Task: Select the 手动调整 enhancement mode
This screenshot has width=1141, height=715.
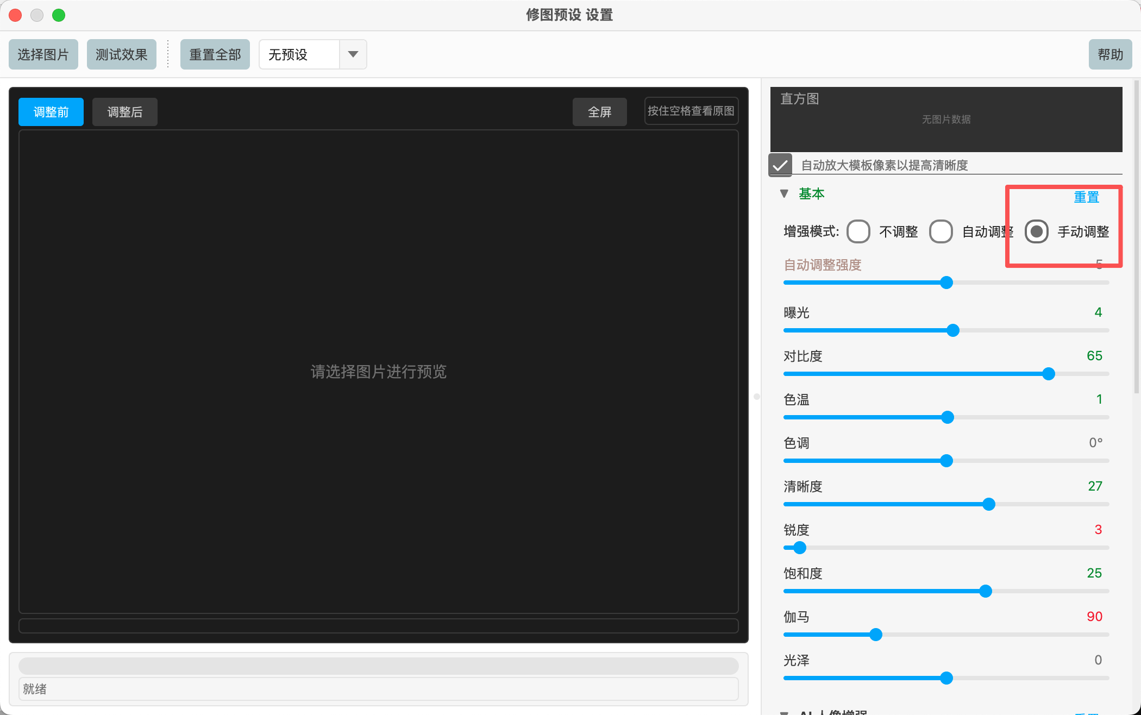Action: 1036,231
